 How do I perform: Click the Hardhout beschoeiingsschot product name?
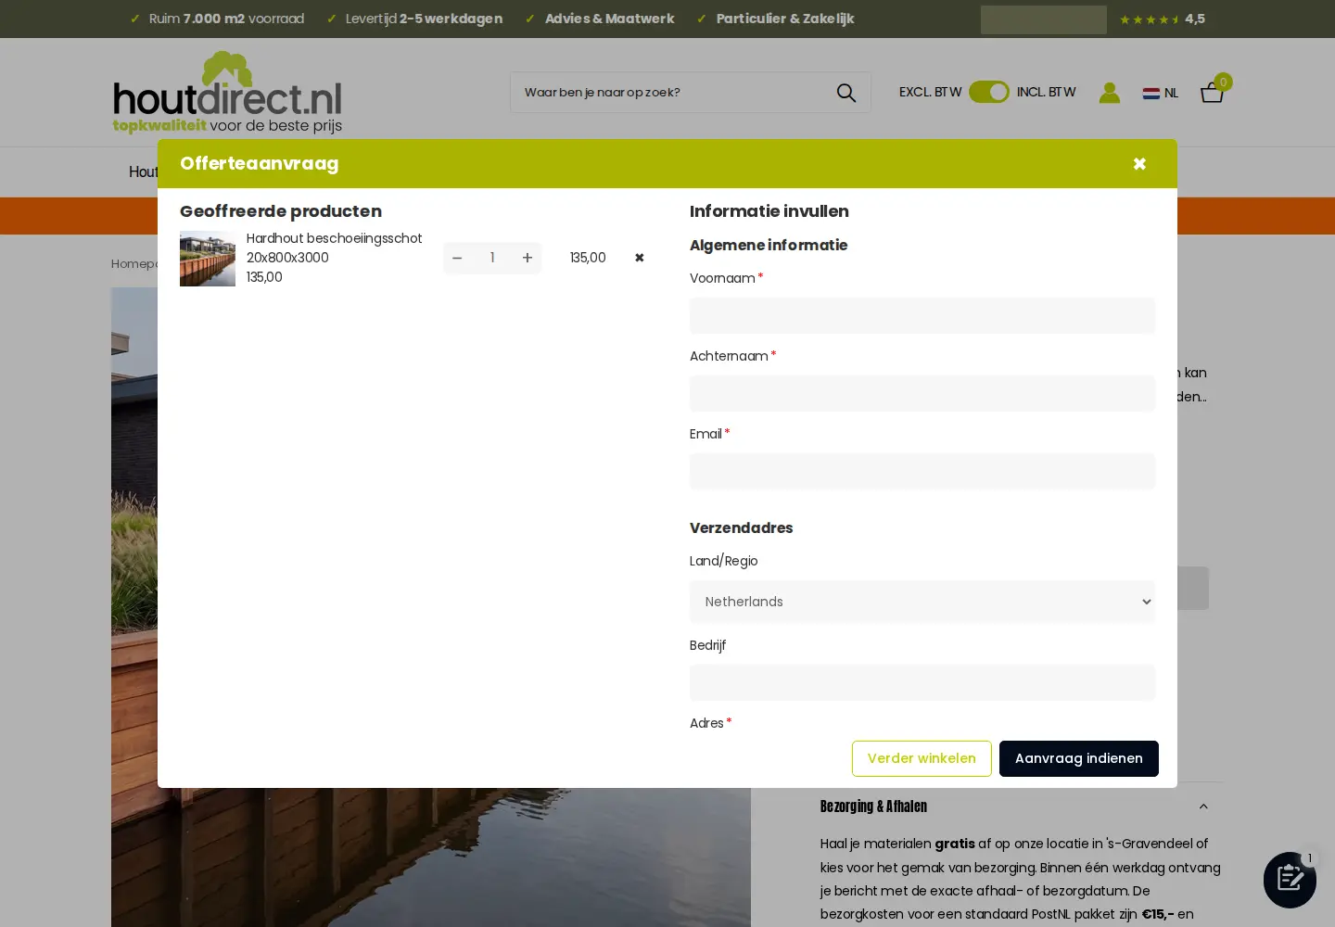click(334, 248)
